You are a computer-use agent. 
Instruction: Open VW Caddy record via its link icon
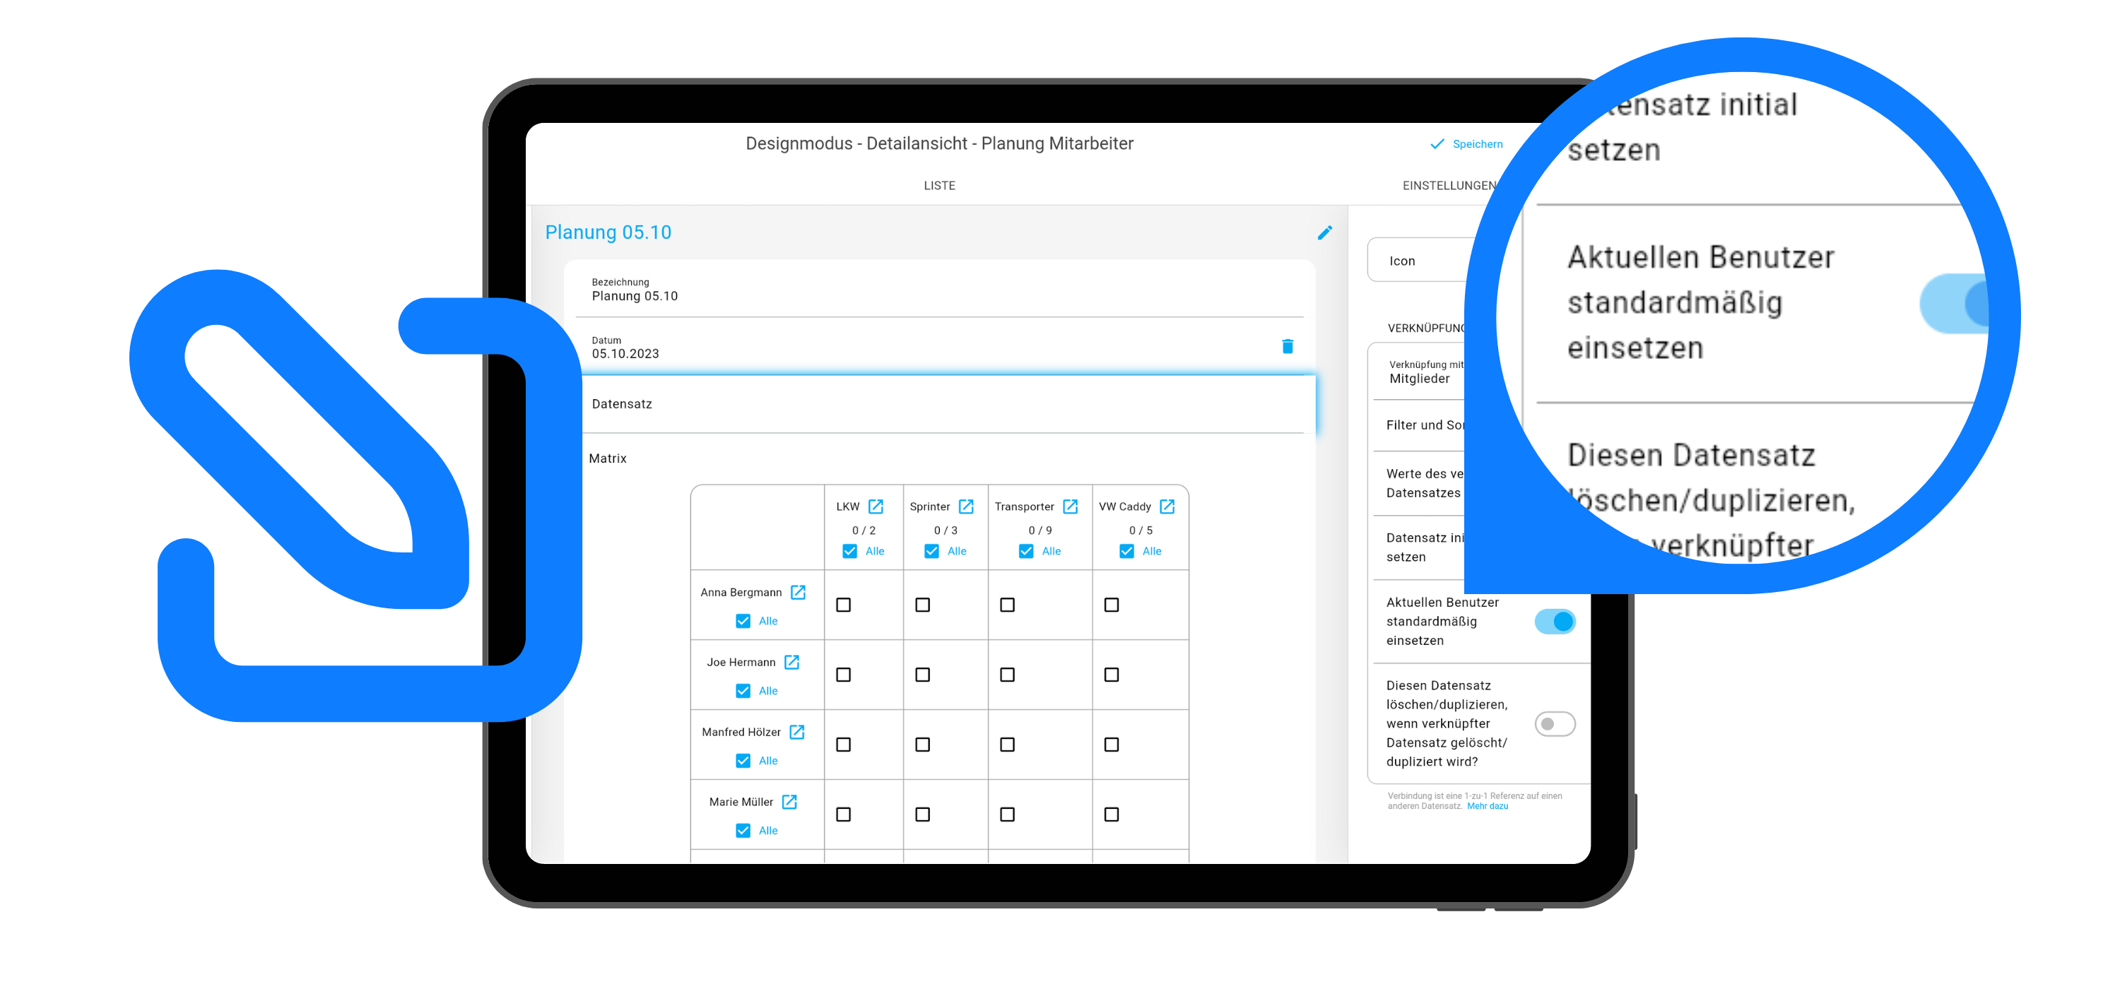point(1167,506)
